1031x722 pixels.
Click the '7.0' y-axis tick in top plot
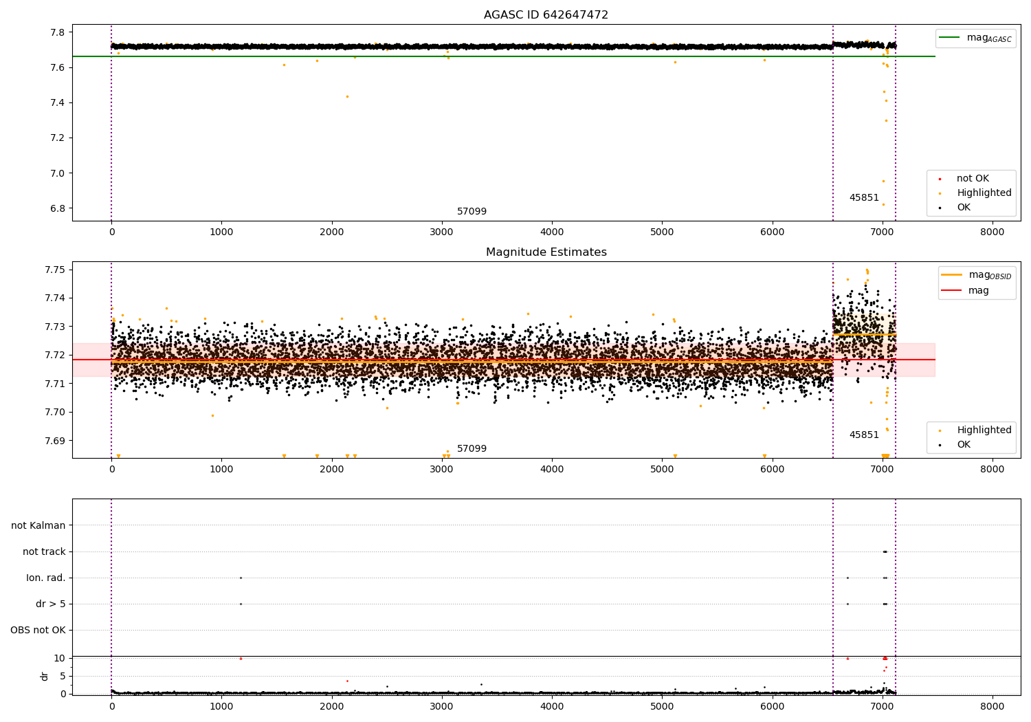coord(58,173)
